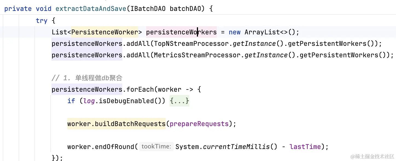Click the highlighted PersistenceWorker type in List
The height and width of the screenshot is (161, 396).
105,32
